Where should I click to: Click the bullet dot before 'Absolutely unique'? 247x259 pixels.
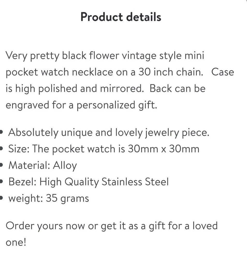2,133
